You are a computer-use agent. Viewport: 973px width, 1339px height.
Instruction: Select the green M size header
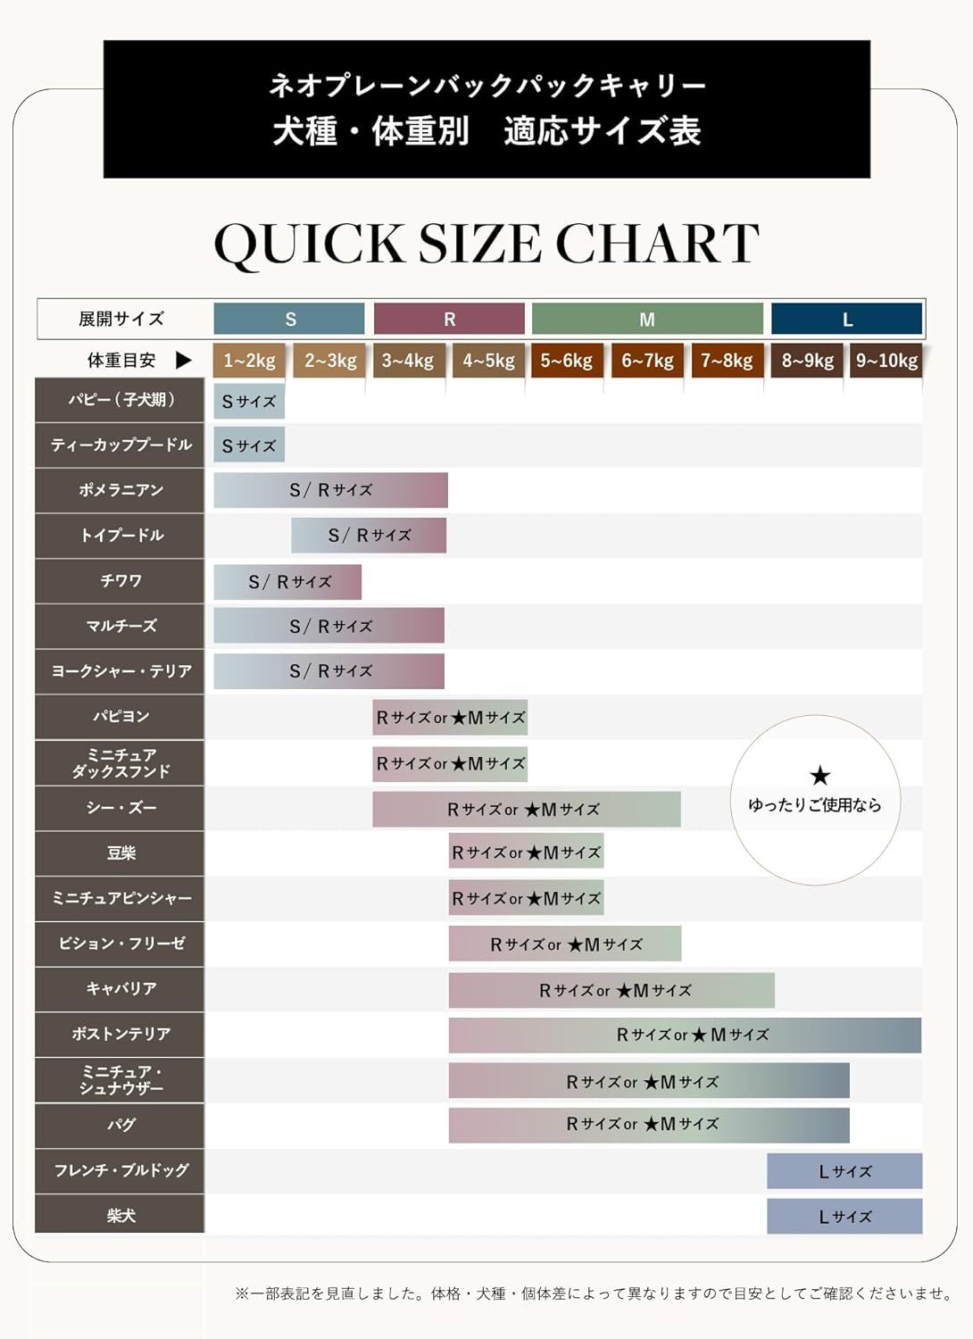[647, 319]
